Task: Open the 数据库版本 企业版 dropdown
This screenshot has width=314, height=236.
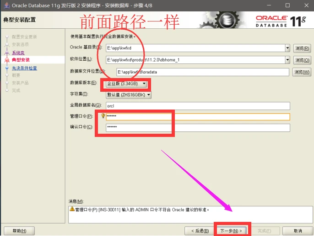Action: click(x=126, y=84)
